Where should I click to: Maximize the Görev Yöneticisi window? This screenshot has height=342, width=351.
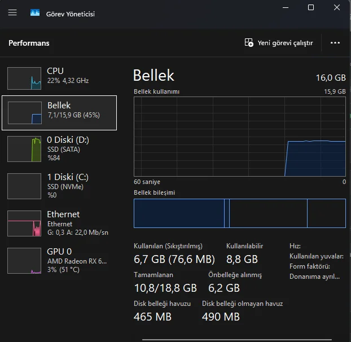(311, 7)
